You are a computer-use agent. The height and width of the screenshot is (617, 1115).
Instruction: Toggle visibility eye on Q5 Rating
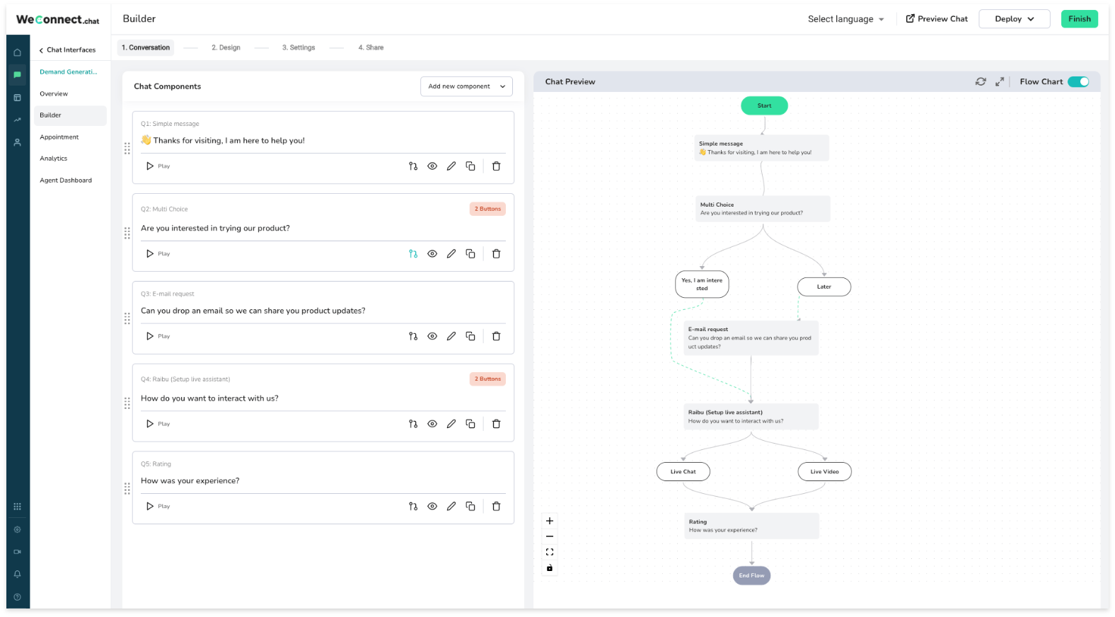432,507
